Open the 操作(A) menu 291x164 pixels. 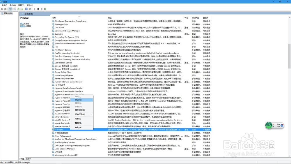[13, 5]
